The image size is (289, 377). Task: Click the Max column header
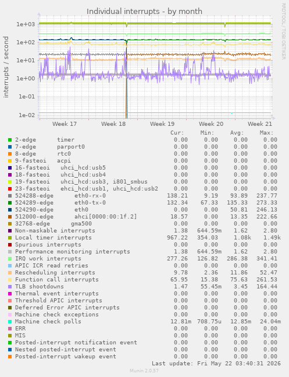(x=266, y=133)
